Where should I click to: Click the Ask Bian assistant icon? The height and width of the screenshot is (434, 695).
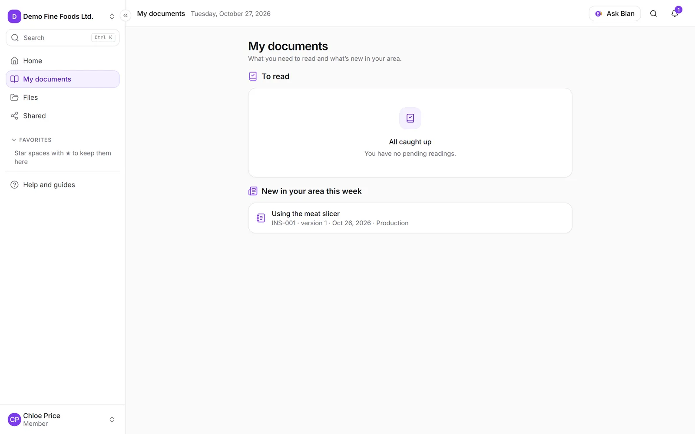pyautogui.click(x=599, y=14)
